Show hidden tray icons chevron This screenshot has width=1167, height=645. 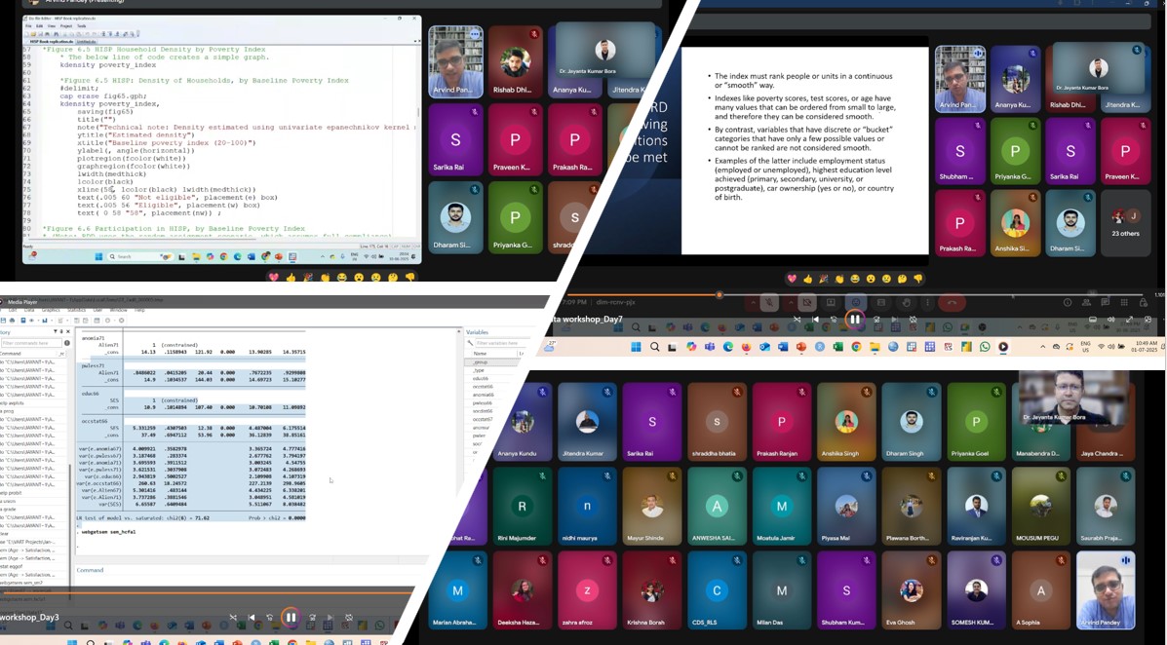pyautogui.click(x=1043, y=347)
